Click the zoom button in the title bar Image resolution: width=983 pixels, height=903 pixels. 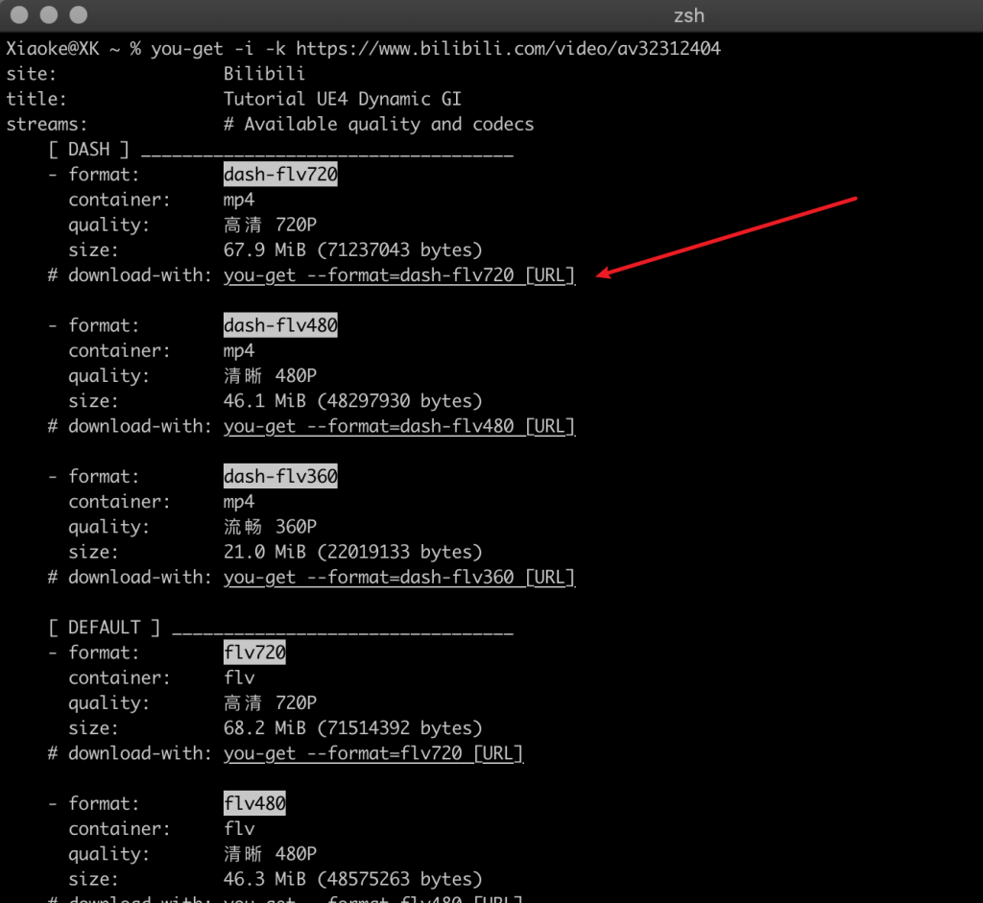tap(78, 15)
